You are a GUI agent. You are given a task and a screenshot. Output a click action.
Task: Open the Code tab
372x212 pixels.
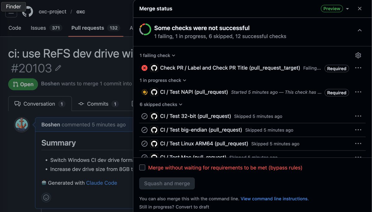pos(15,28)
